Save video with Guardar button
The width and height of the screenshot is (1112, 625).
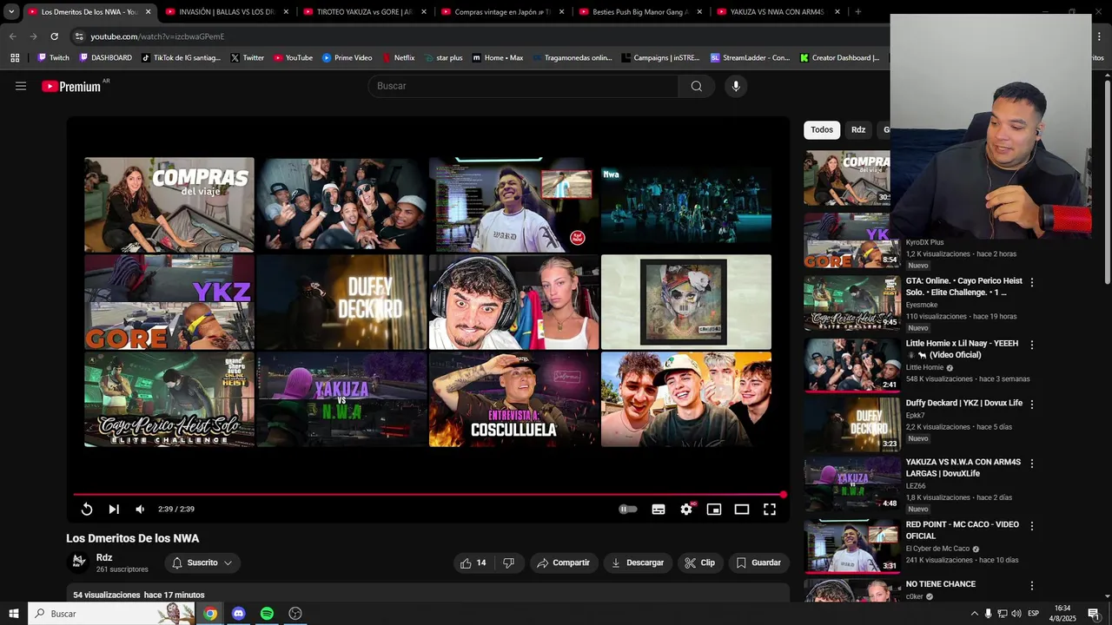click(x=759, y=562)
